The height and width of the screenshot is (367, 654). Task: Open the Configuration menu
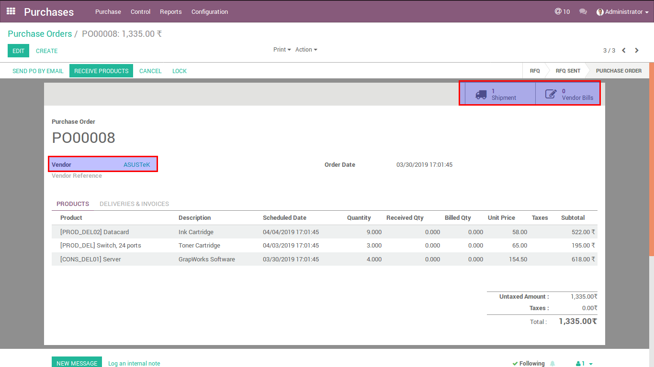pyautogui.click(x=210, y=12)
